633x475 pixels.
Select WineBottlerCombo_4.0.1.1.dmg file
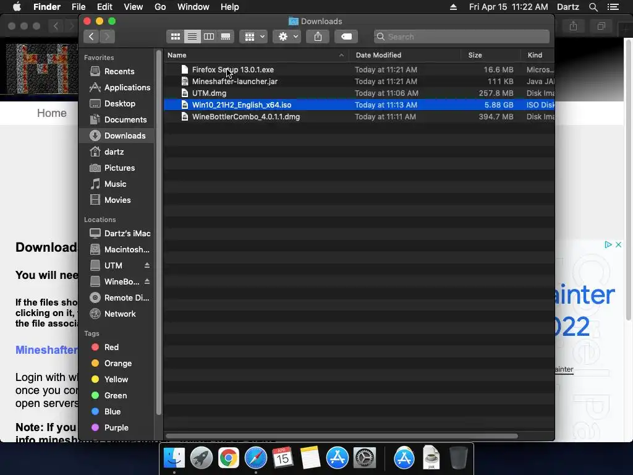[359, 117]
